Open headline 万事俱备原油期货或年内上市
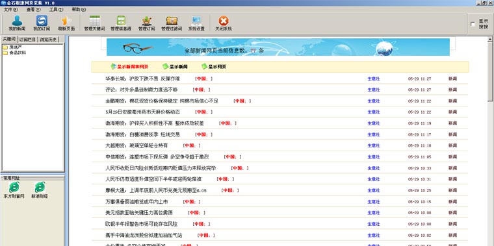The width and height of the screenshot is (494, 246). [136, 201]
